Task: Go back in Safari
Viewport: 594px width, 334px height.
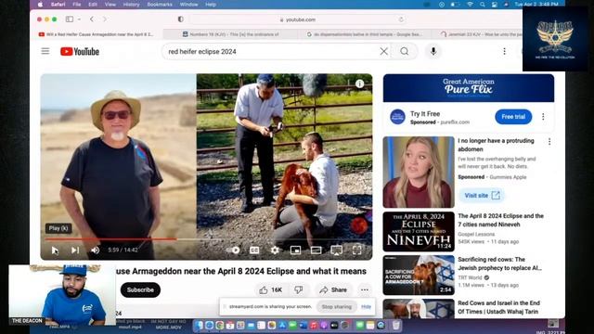Action: [92, 19]
